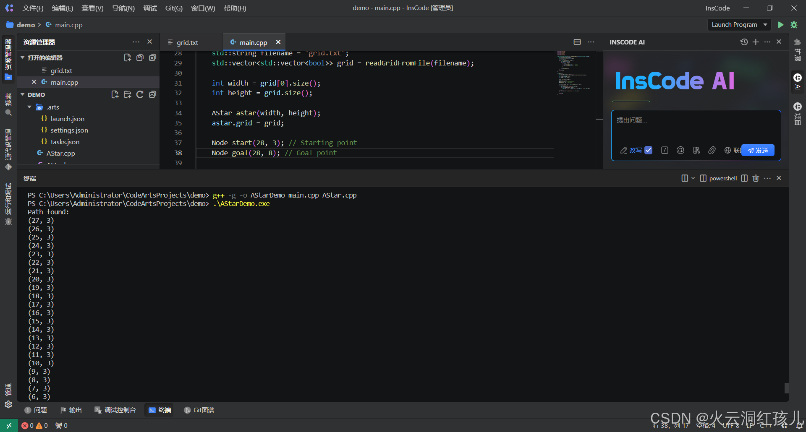Click new untitled file icon in open editors
This screenshot has width=806, height=432.
[127, 57]
